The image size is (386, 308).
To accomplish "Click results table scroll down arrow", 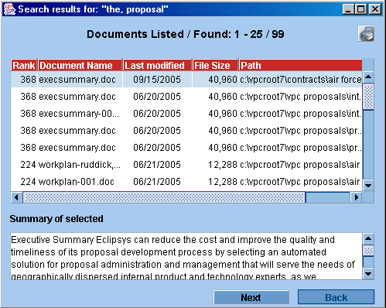I will 368,185.
